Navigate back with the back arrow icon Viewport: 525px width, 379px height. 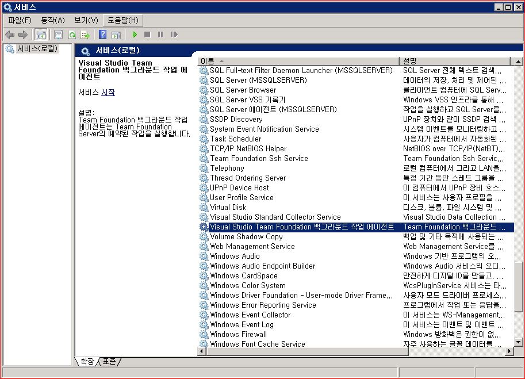tap(10, 35)
